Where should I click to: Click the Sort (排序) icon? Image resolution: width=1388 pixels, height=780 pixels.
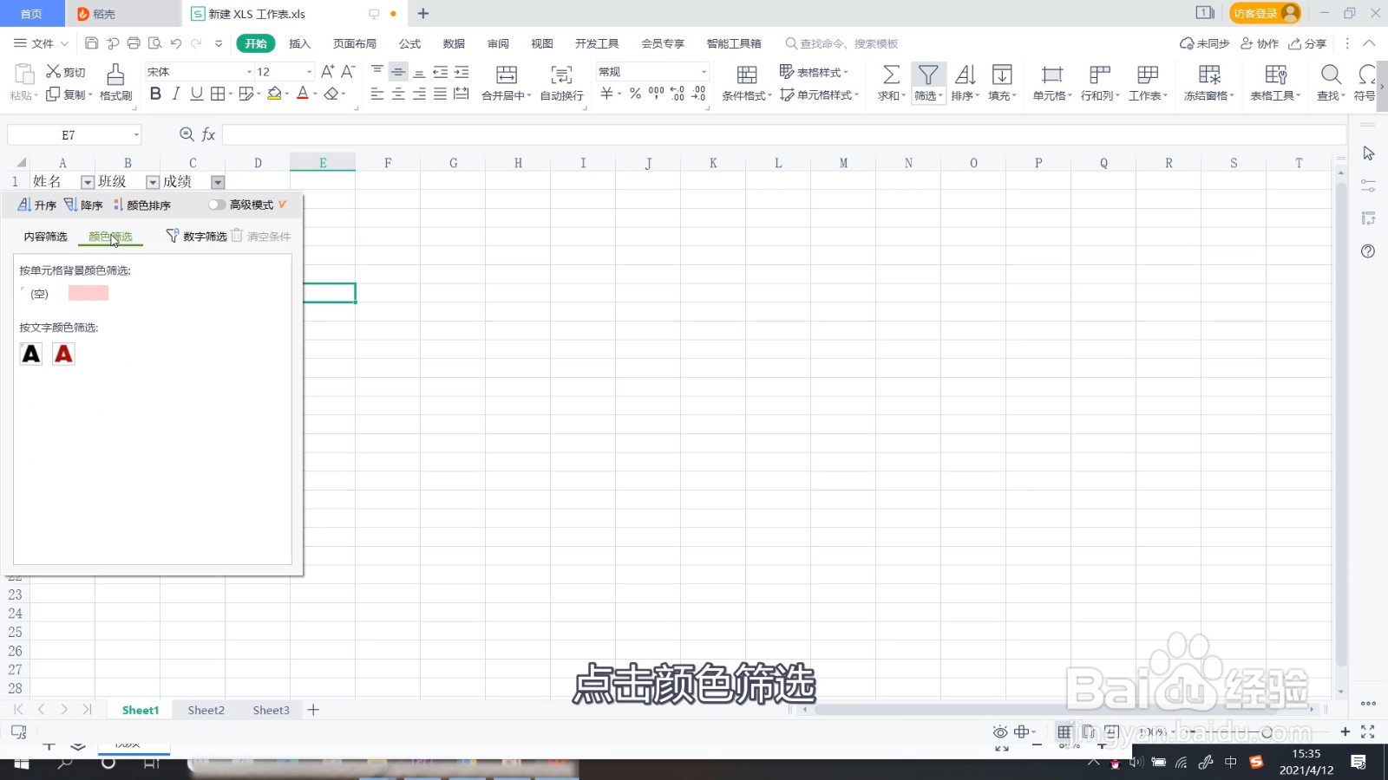(965, 75)
